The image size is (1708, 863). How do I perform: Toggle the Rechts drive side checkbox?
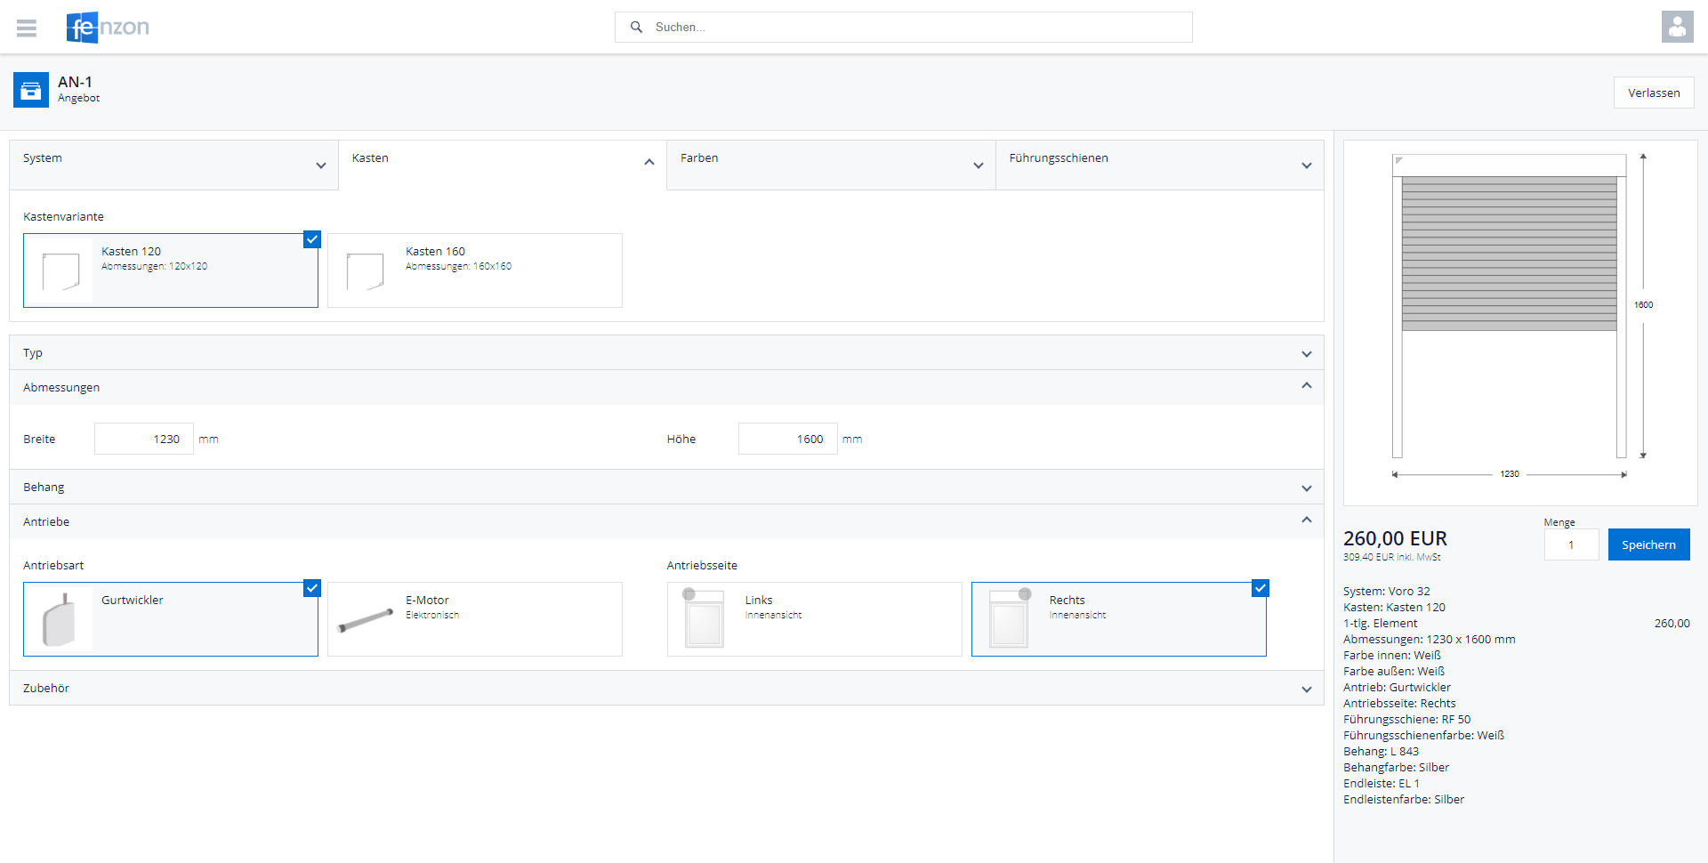tap(1260, 588)
